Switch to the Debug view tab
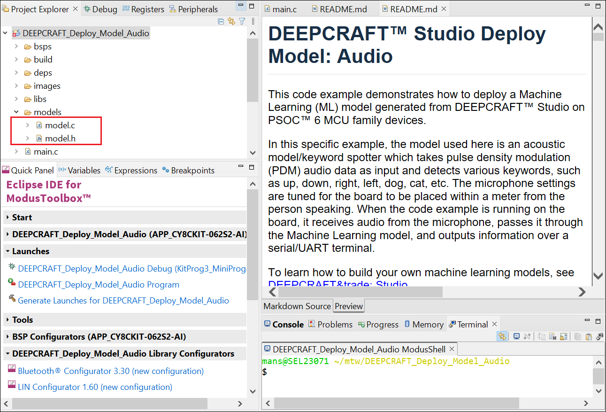This screenshot has width=606, height=412. click(100, 9)
